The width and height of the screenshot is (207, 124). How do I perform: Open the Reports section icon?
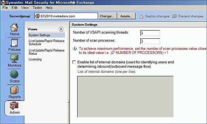(x=14, y=90)
